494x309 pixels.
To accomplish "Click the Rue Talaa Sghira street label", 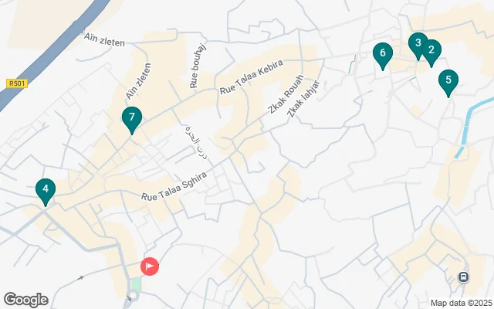I will point(174,187).
